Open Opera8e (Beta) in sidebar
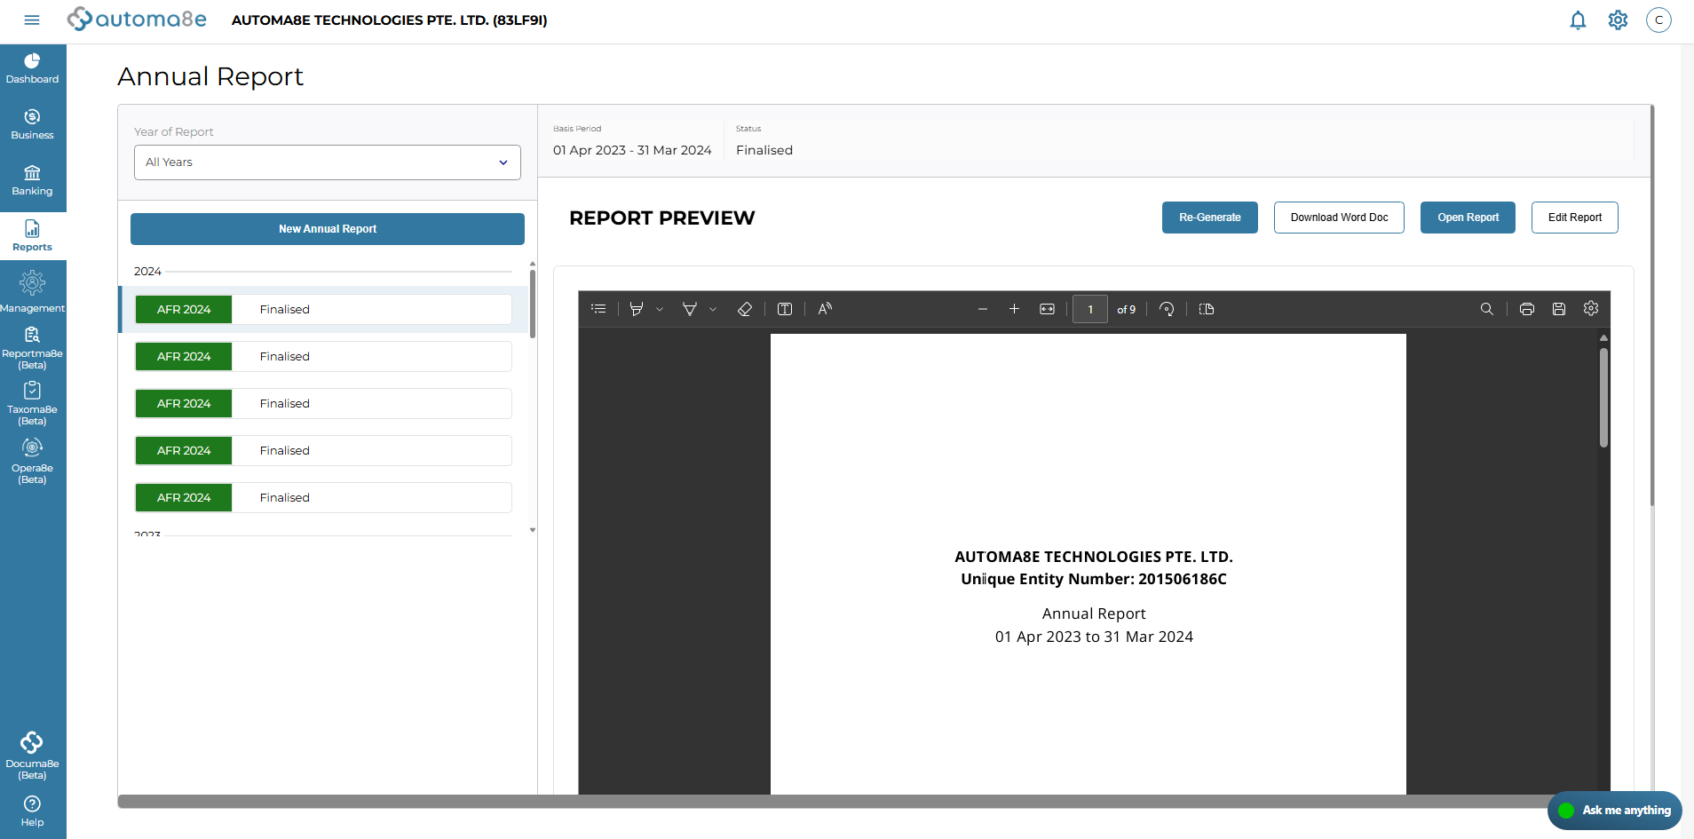1694x839 pixels. click(33, 461)
